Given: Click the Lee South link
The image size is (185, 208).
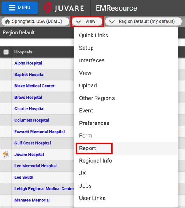Looking at the screenshot, I should click(24, 177).
